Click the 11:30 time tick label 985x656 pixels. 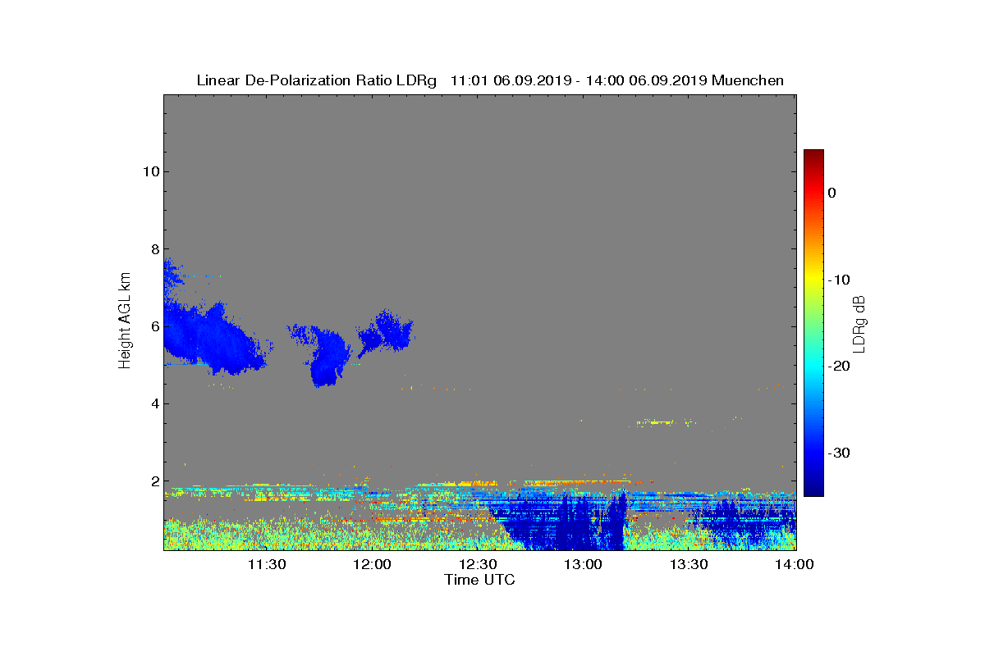click(267, 564)
